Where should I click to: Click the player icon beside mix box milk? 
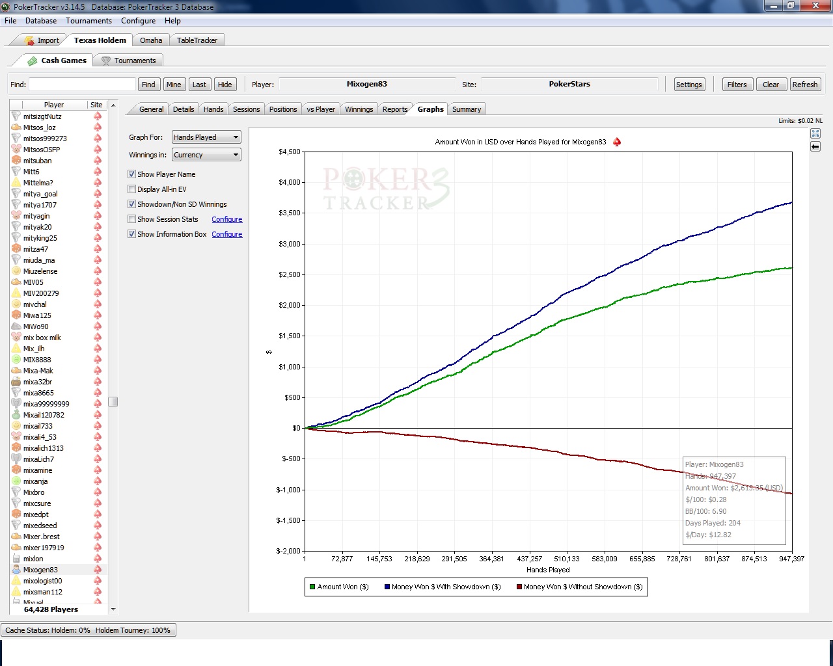pos(16,338)
